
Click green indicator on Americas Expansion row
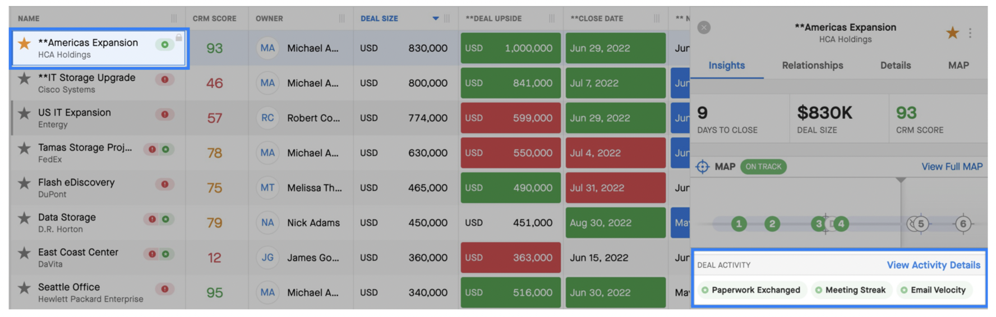coord(164,45)
